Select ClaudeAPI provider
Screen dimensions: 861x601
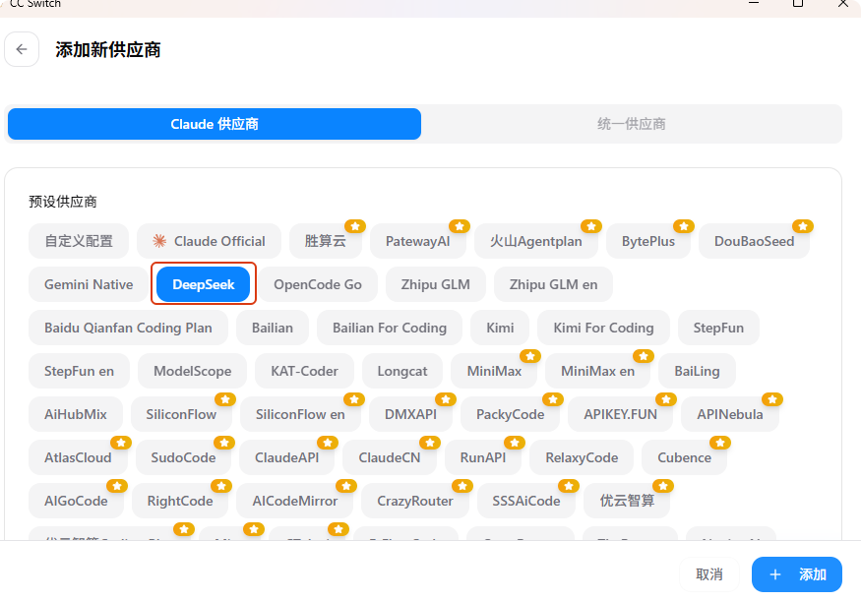286,457
